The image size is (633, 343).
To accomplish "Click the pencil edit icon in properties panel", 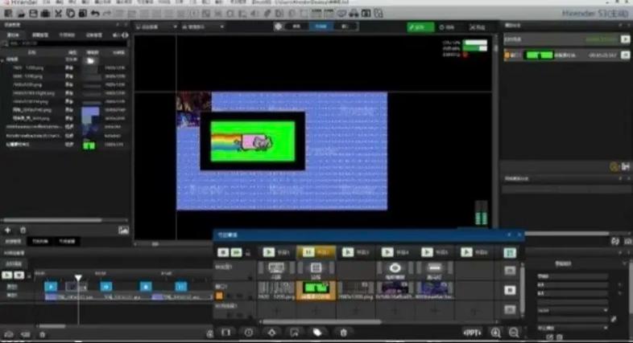I will 614,319.
